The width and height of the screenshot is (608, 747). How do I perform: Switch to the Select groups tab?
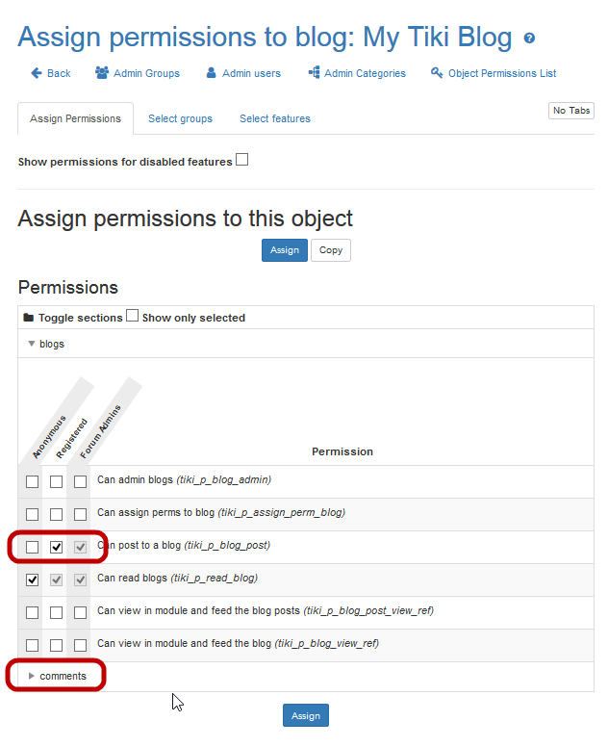[x=180, y=118]
